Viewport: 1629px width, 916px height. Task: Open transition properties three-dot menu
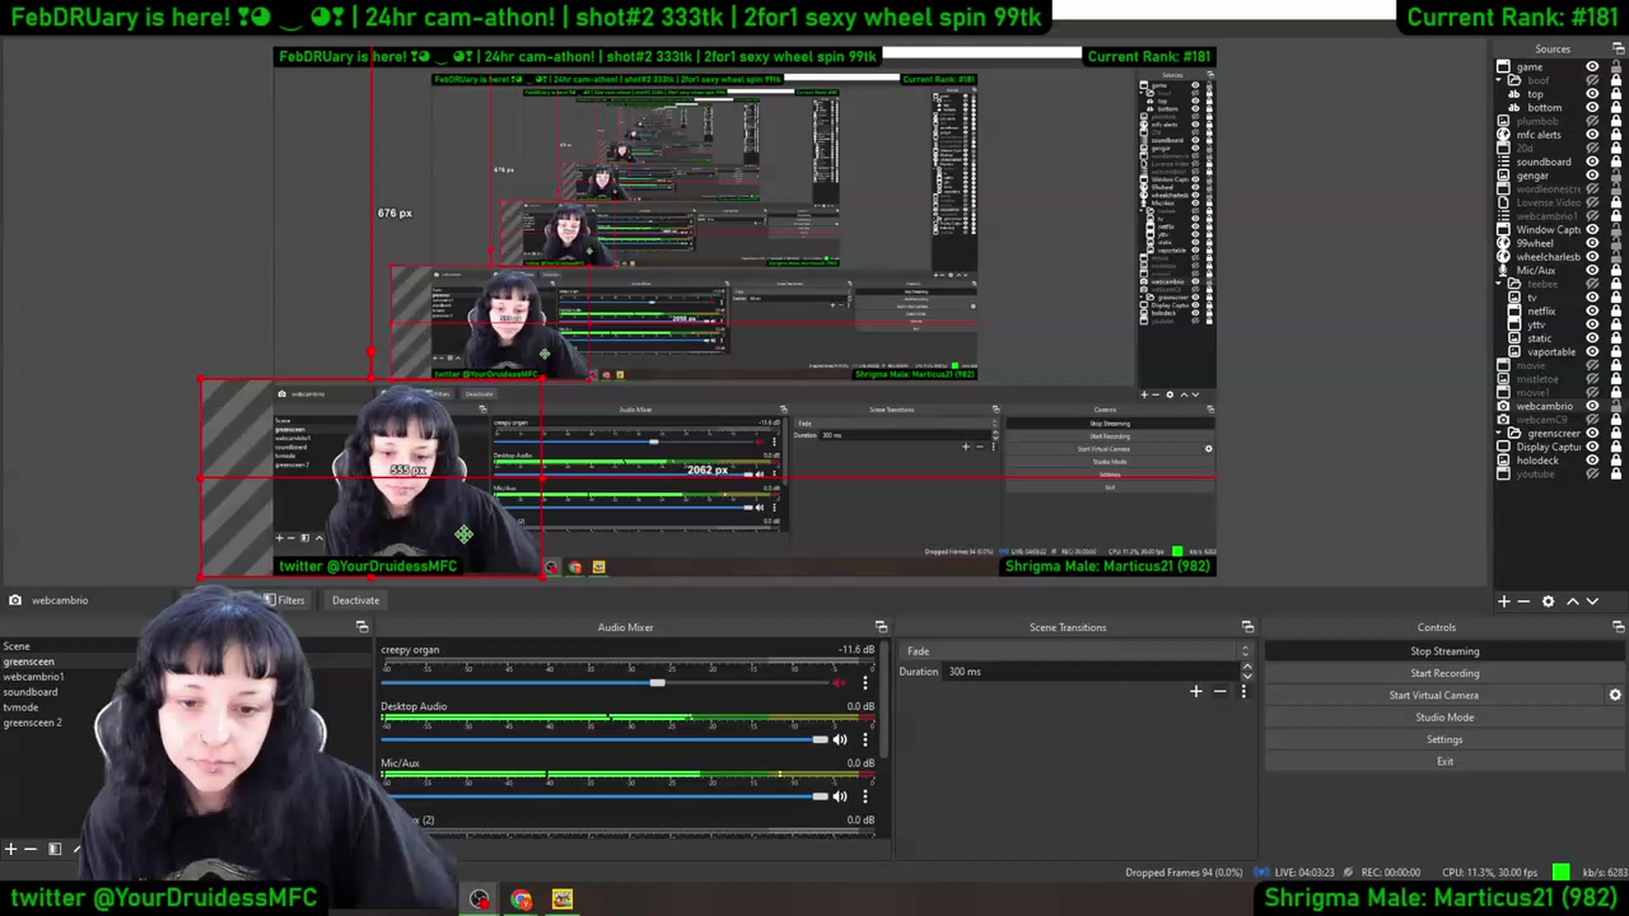click(x=1244, y=691)
